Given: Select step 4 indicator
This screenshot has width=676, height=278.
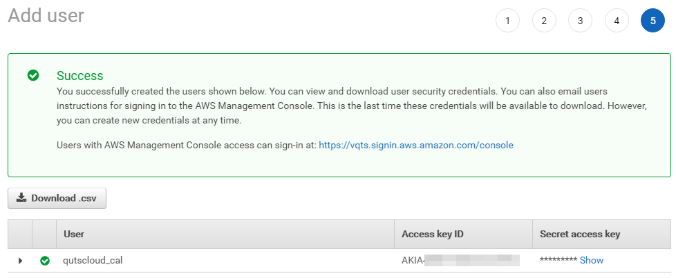Looking at the screenshot, I should click(617, 21).
